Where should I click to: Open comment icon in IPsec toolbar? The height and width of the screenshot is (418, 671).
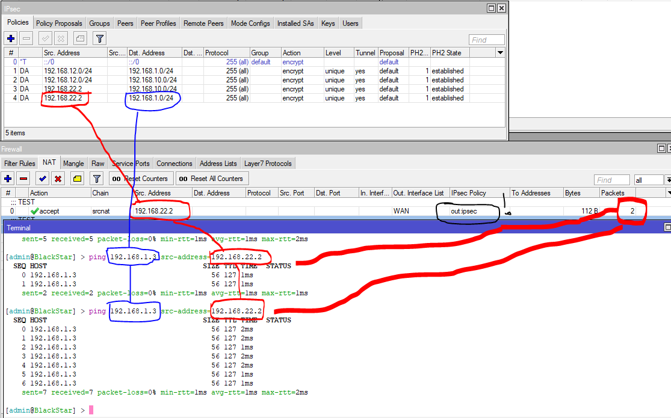80,38
